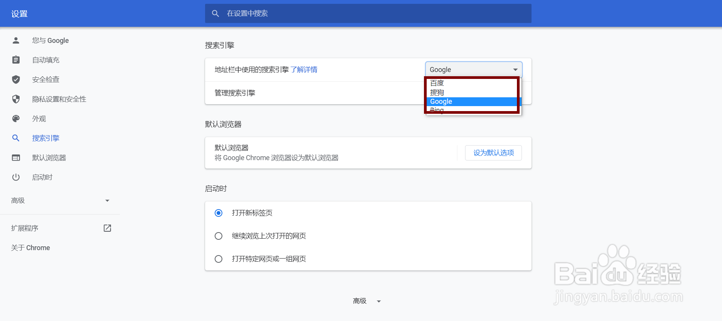Screen dimensions: 722x321
Task: Choose Google option in dropdown list
Action: point(472,102)
